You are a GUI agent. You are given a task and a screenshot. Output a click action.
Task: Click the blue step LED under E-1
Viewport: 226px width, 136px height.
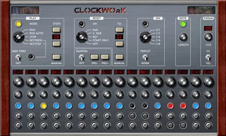tap(69, 106)
